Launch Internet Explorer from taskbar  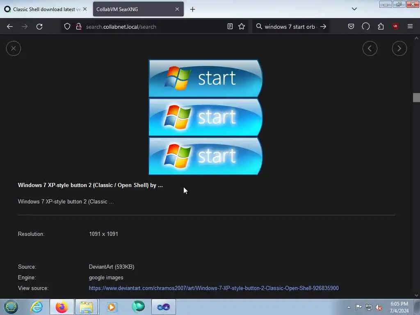pyautogui.click(x=37, y=307)
